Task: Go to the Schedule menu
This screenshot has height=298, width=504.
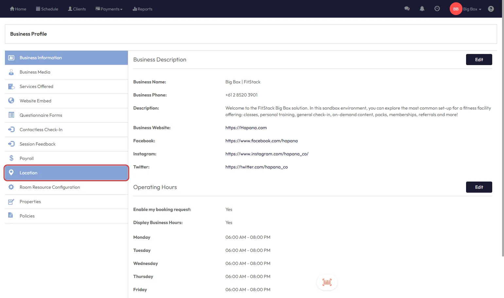Action: [47, 9]
